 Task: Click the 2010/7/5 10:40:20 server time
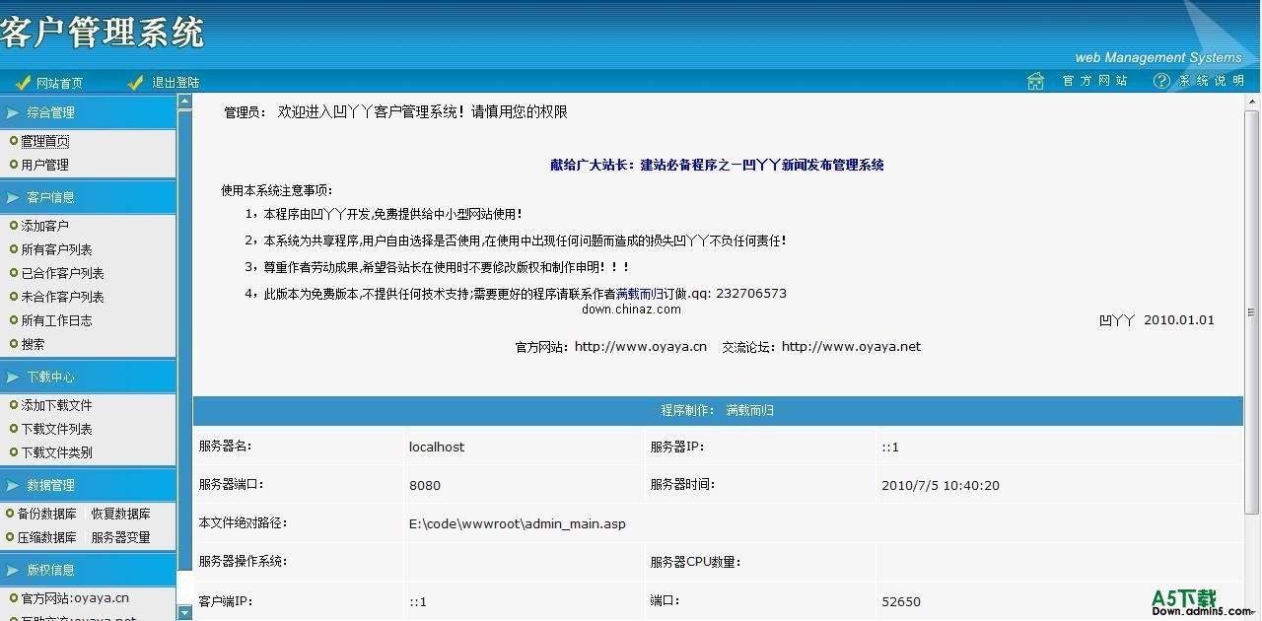tap(941, 485)
